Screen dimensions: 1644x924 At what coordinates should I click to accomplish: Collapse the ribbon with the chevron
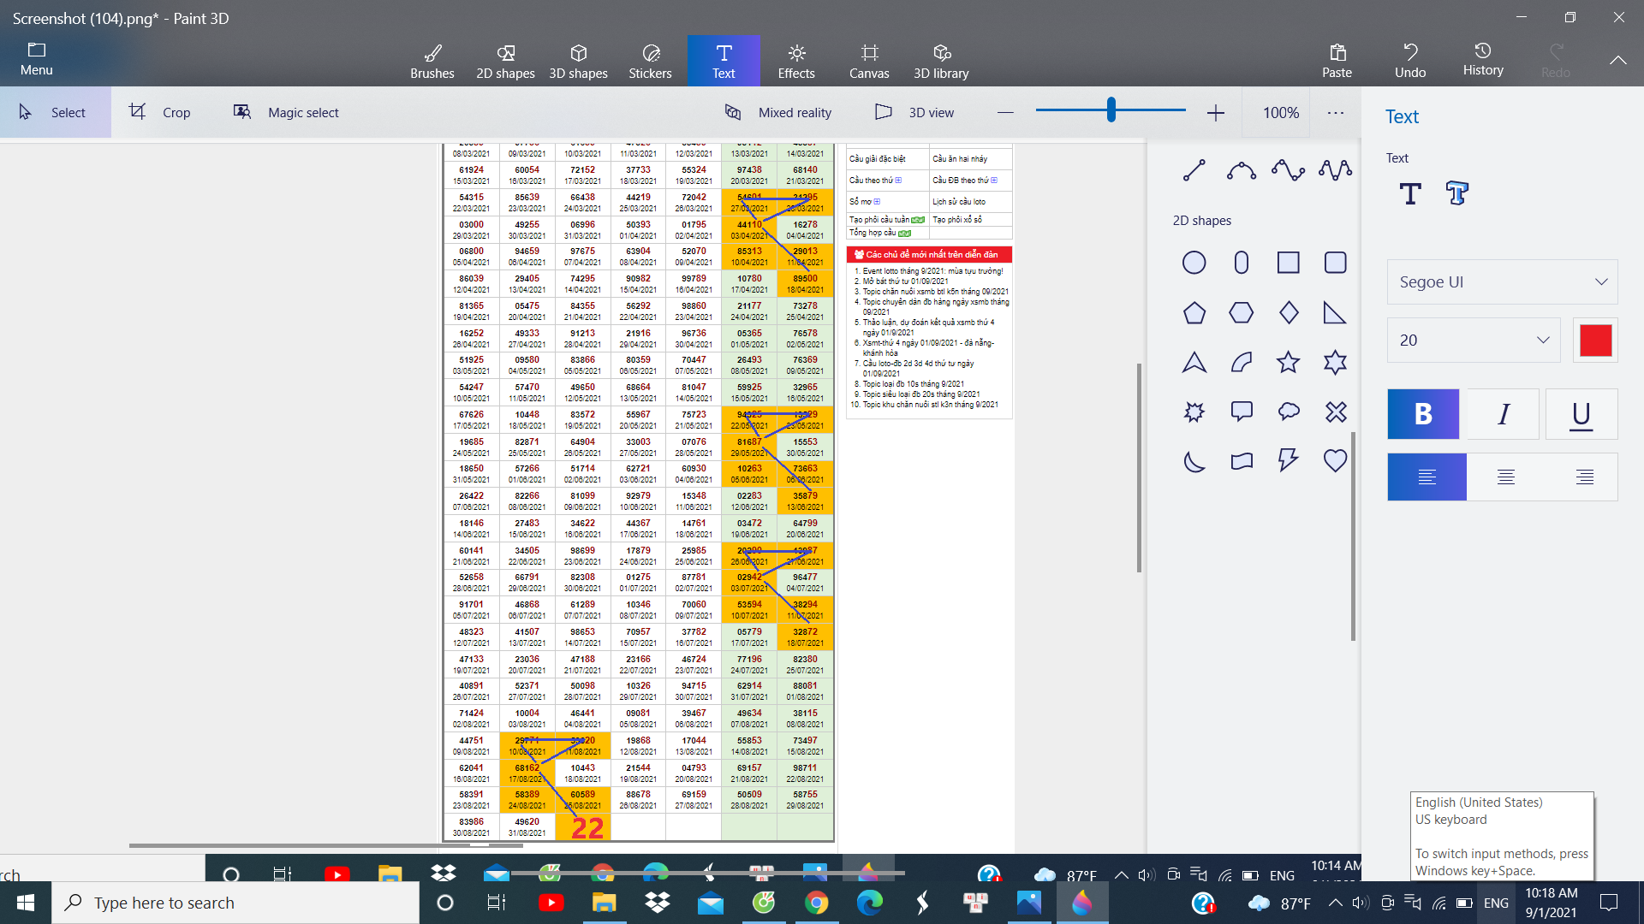tap(1617, 60)
